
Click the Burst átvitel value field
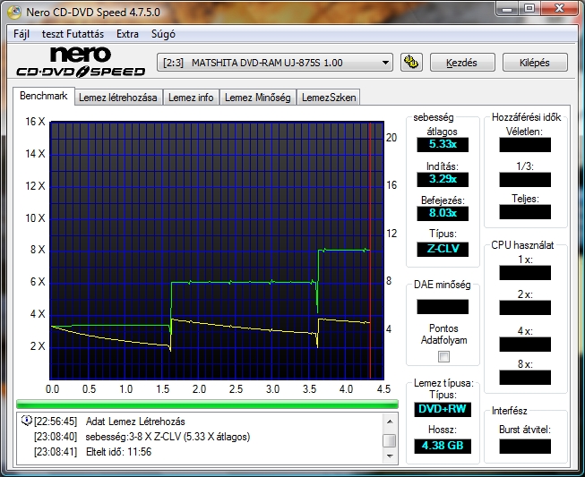pos(525,446)
